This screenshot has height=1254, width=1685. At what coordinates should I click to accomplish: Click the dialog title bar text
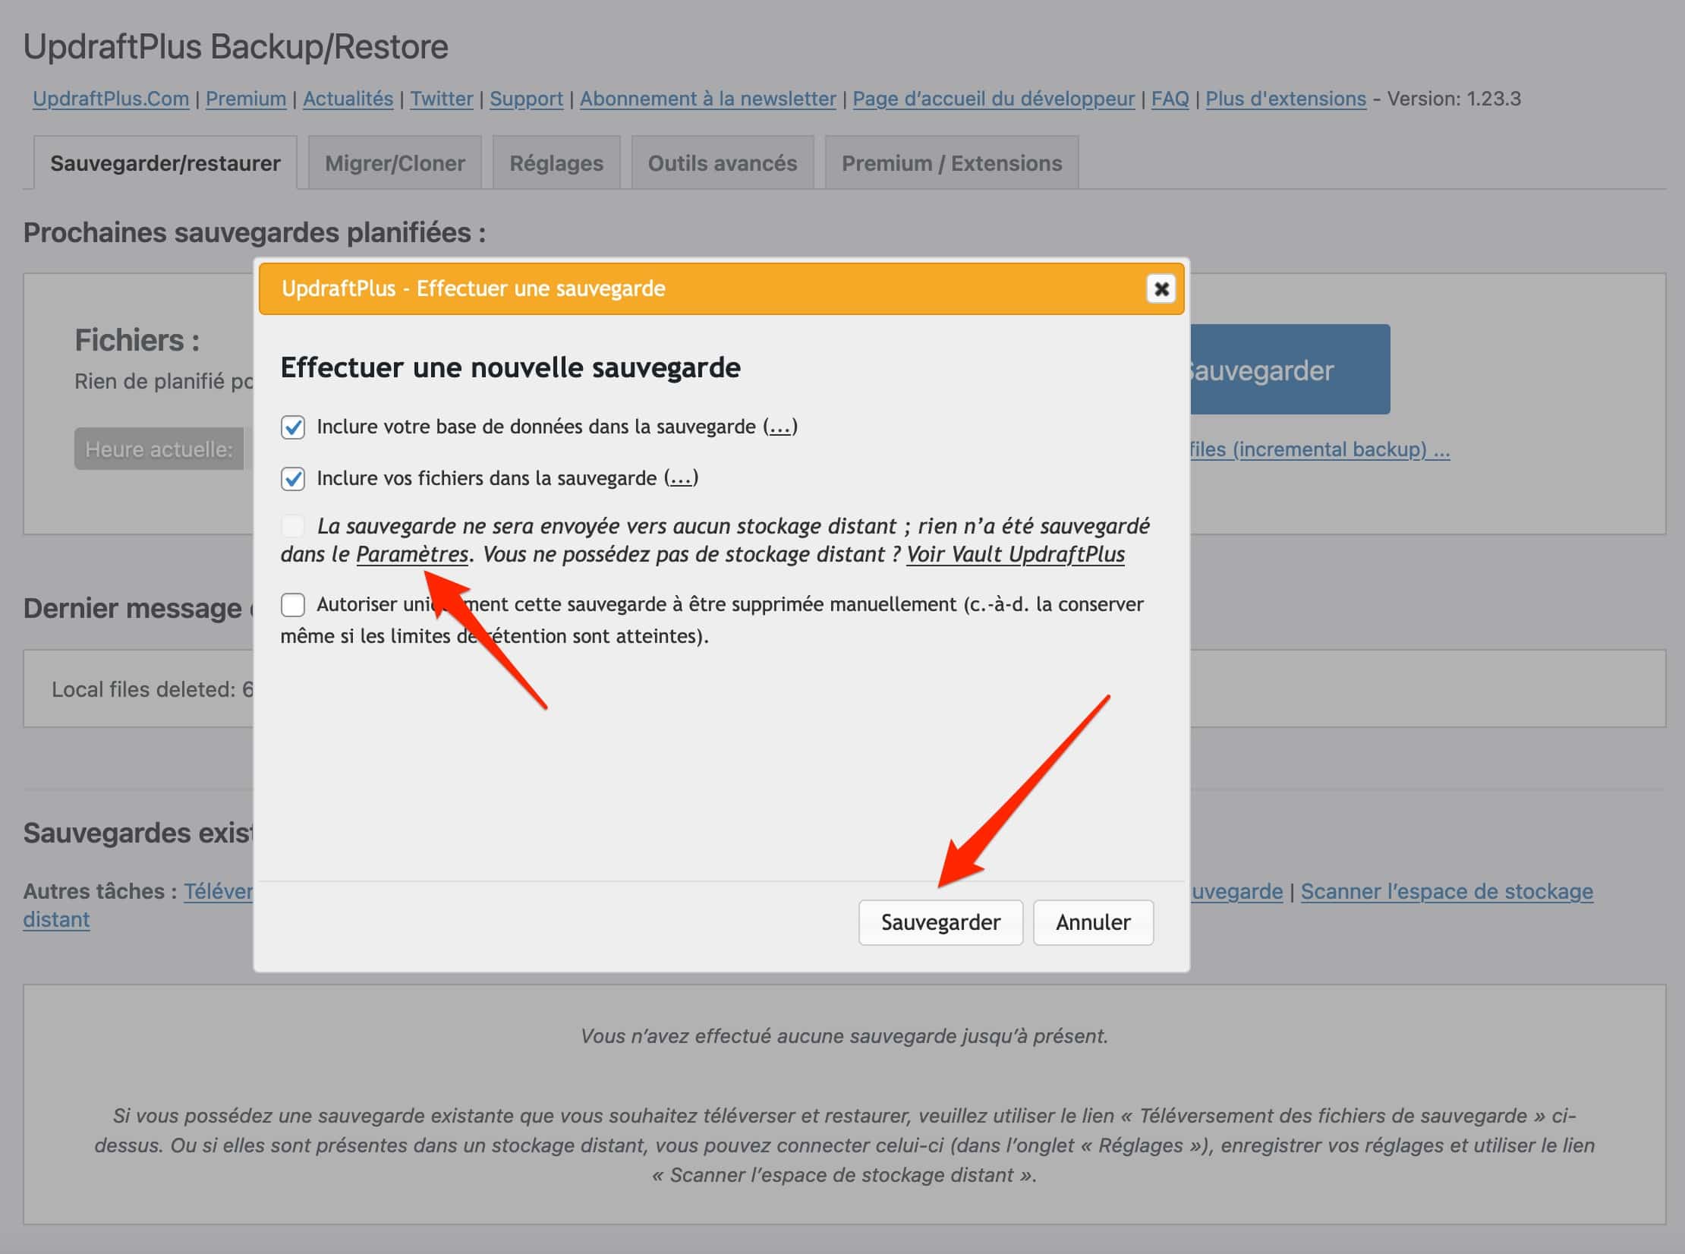click(474, 288)
